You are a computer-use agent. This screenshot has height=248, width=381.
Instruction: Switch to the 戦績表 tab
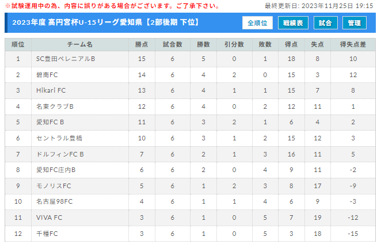[x=293, y=23]
